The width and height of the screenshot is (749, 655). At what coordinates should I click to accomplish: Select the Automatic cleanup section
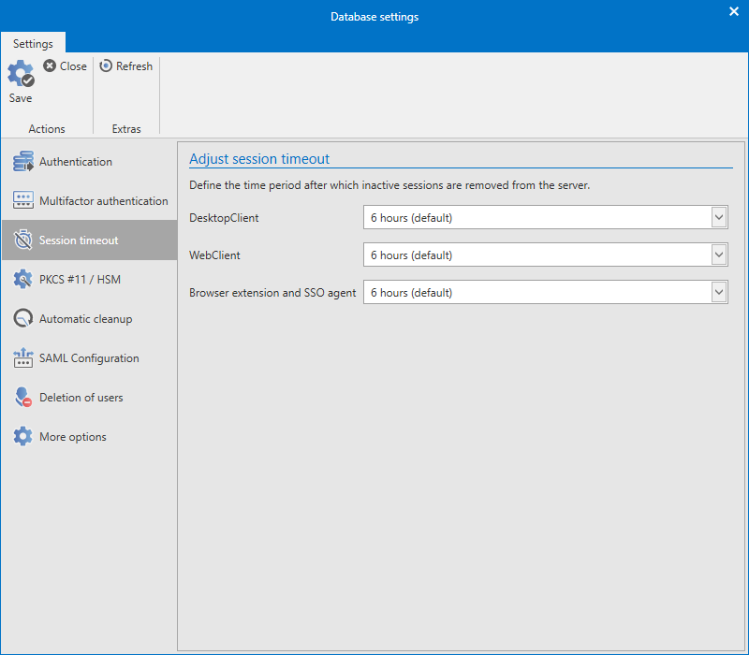22,318
